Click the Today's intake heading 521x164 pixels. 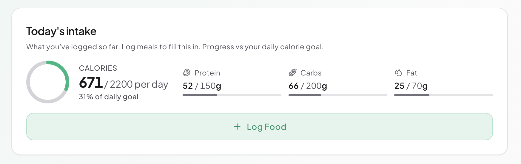point(61,31)
